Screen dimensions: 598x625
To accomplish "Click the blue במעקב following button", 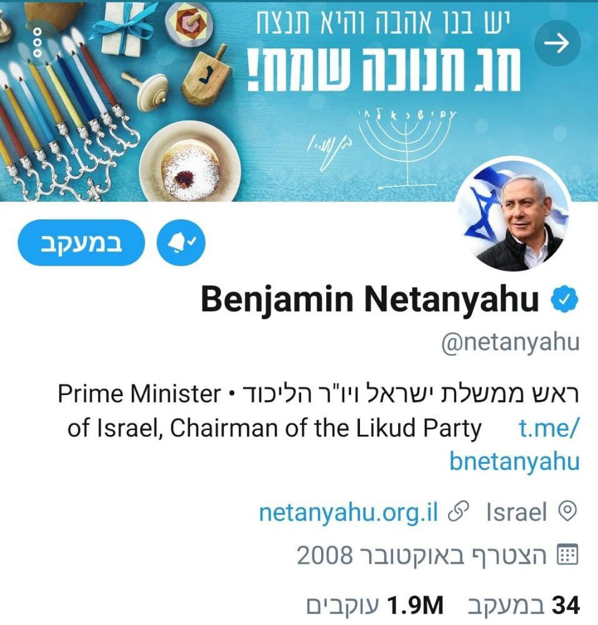I will click(81, 242).
